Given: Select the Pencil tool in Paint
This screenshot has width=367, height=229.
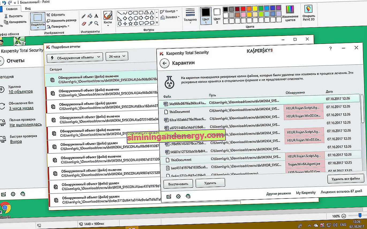Looking at the screenshot, I should coord(84,16).
